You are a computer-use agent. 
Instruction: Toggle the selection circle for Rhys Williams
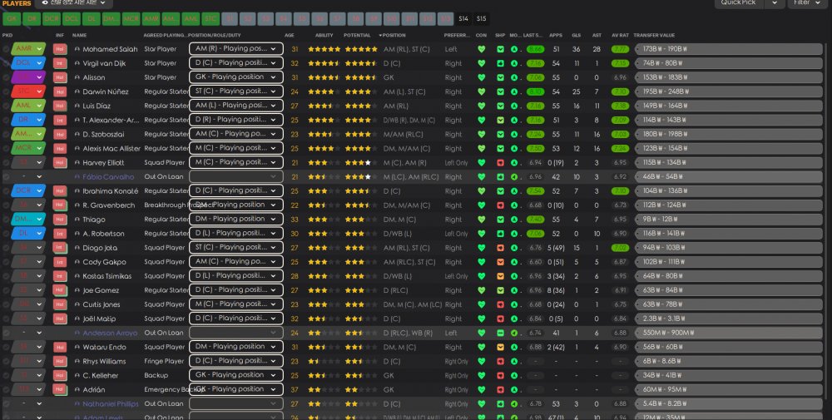[x=6, y=361]
